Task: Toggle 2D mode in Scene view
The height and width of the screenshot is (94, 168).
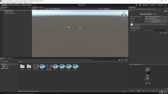Action: coord(44,9)
